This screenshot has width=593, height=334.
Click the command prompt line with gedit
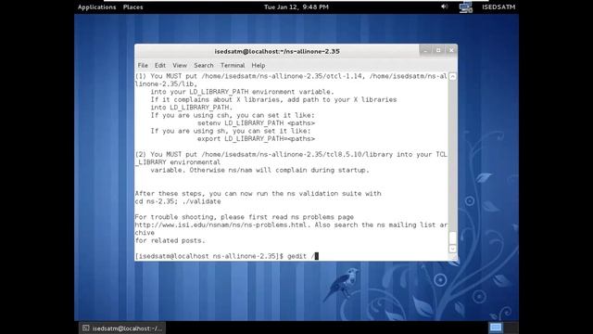click(x=227, y=256)
